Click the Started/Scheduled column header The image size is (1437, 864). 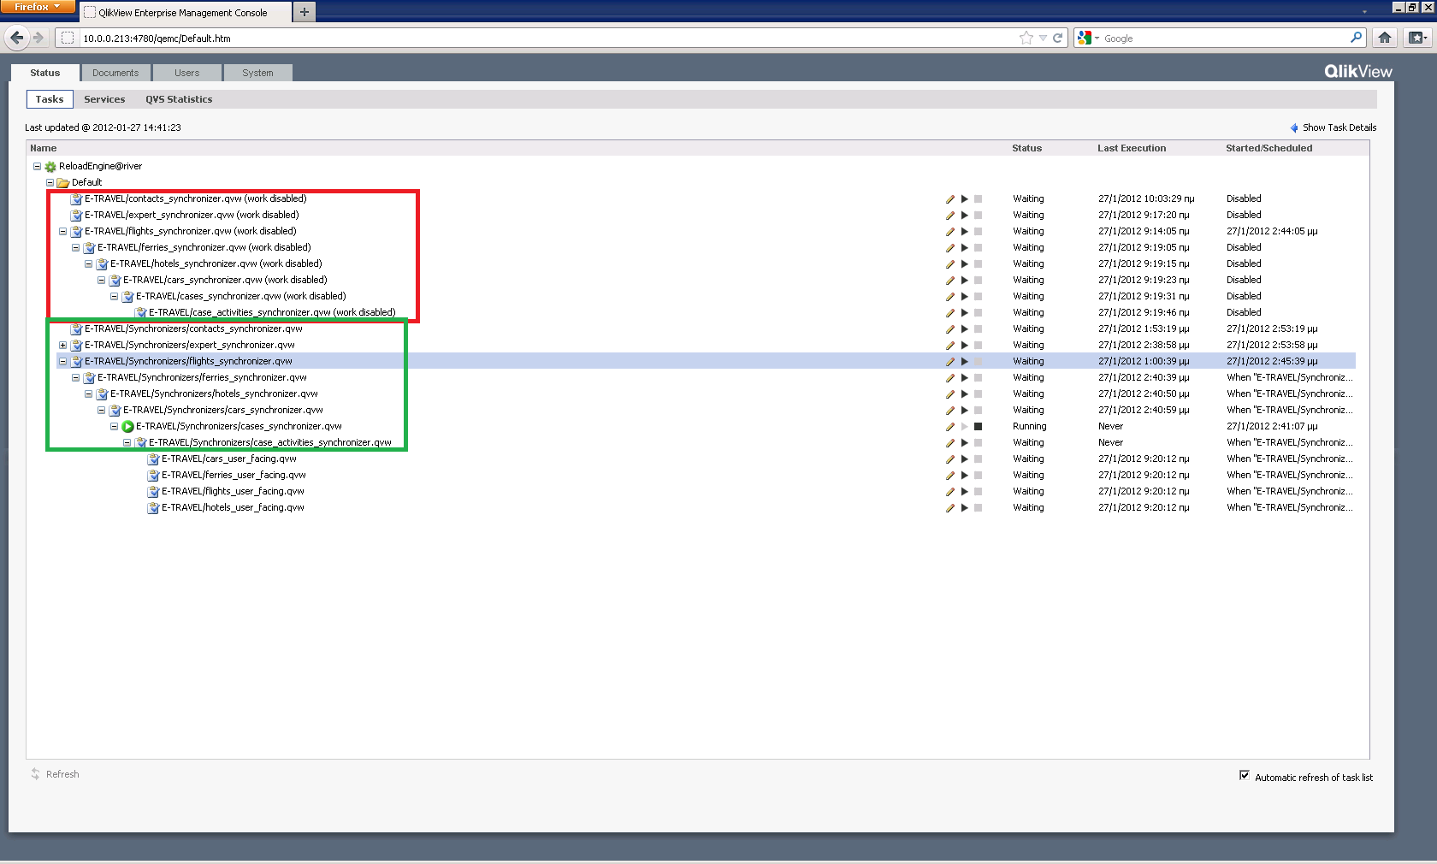[1268, 149]
